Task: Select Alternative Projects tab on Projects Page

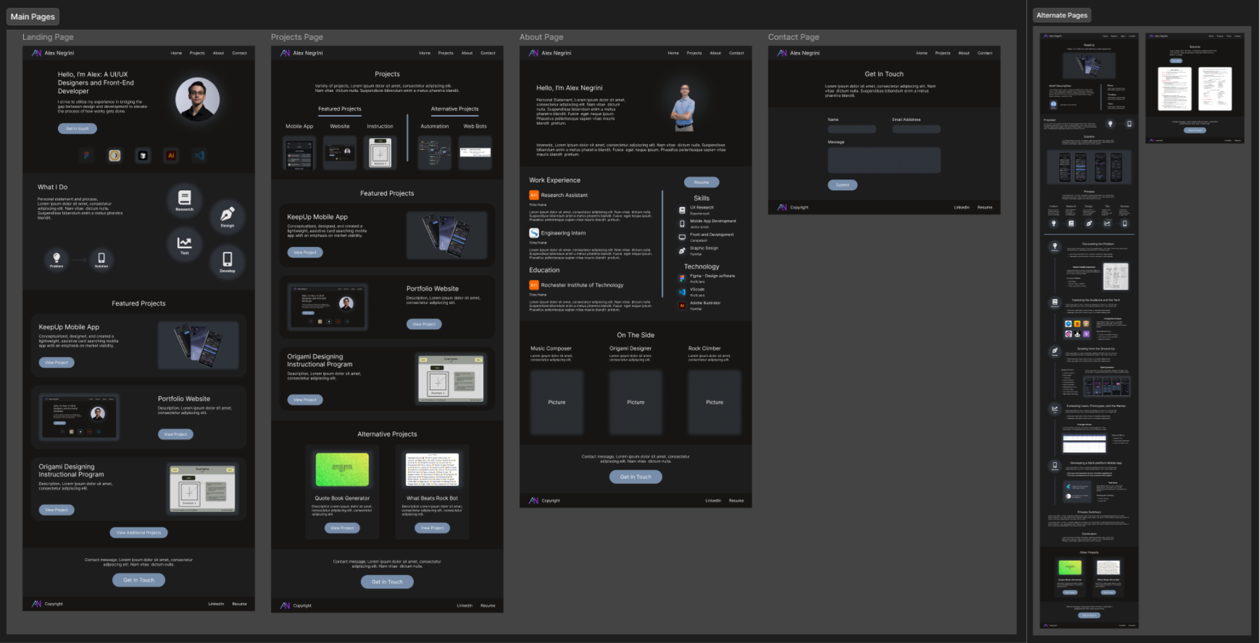Action: (x=454, y=109)
